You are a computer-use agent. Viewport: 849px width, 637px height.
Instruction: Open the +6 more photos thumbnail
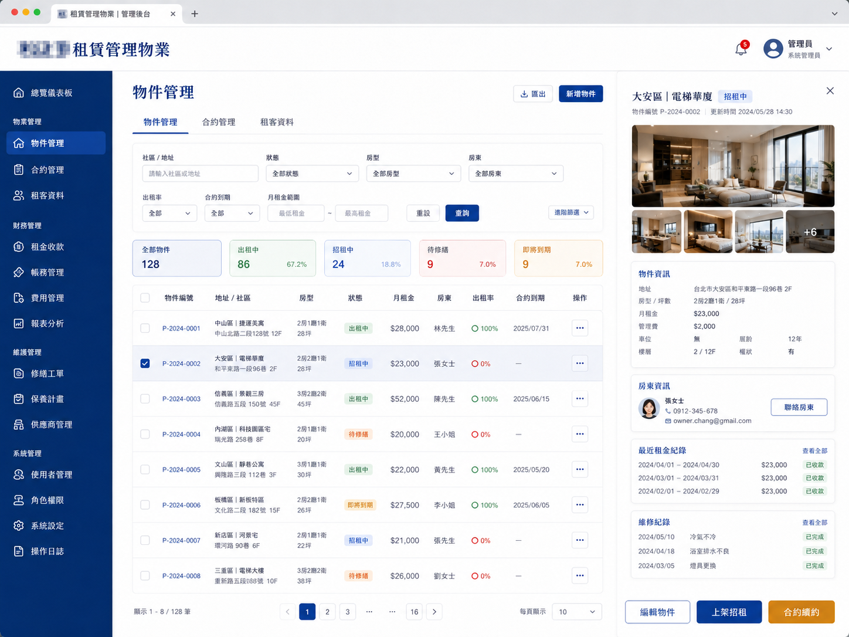(810, 232)
